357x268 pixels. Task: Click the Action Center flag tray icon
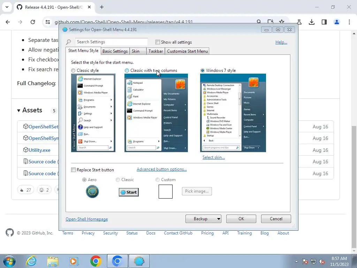(305, 261)
